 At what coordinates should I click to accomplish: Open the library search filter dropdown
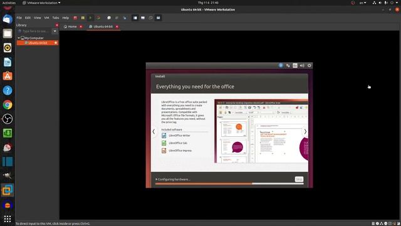tap(55, 31)
